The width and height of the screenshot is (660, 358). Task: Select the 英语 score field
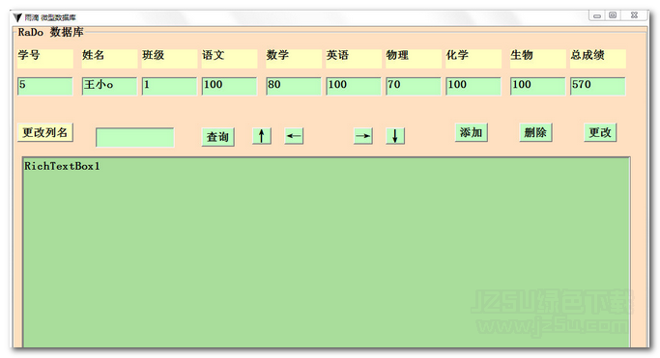click(x=354, y=86)
